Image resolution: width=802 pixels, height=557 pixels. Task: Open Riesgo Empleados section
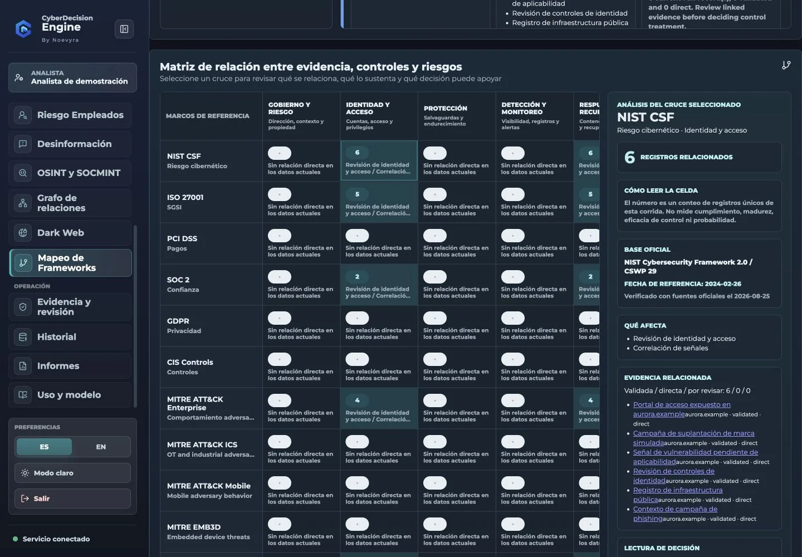[x=70, y=115]
